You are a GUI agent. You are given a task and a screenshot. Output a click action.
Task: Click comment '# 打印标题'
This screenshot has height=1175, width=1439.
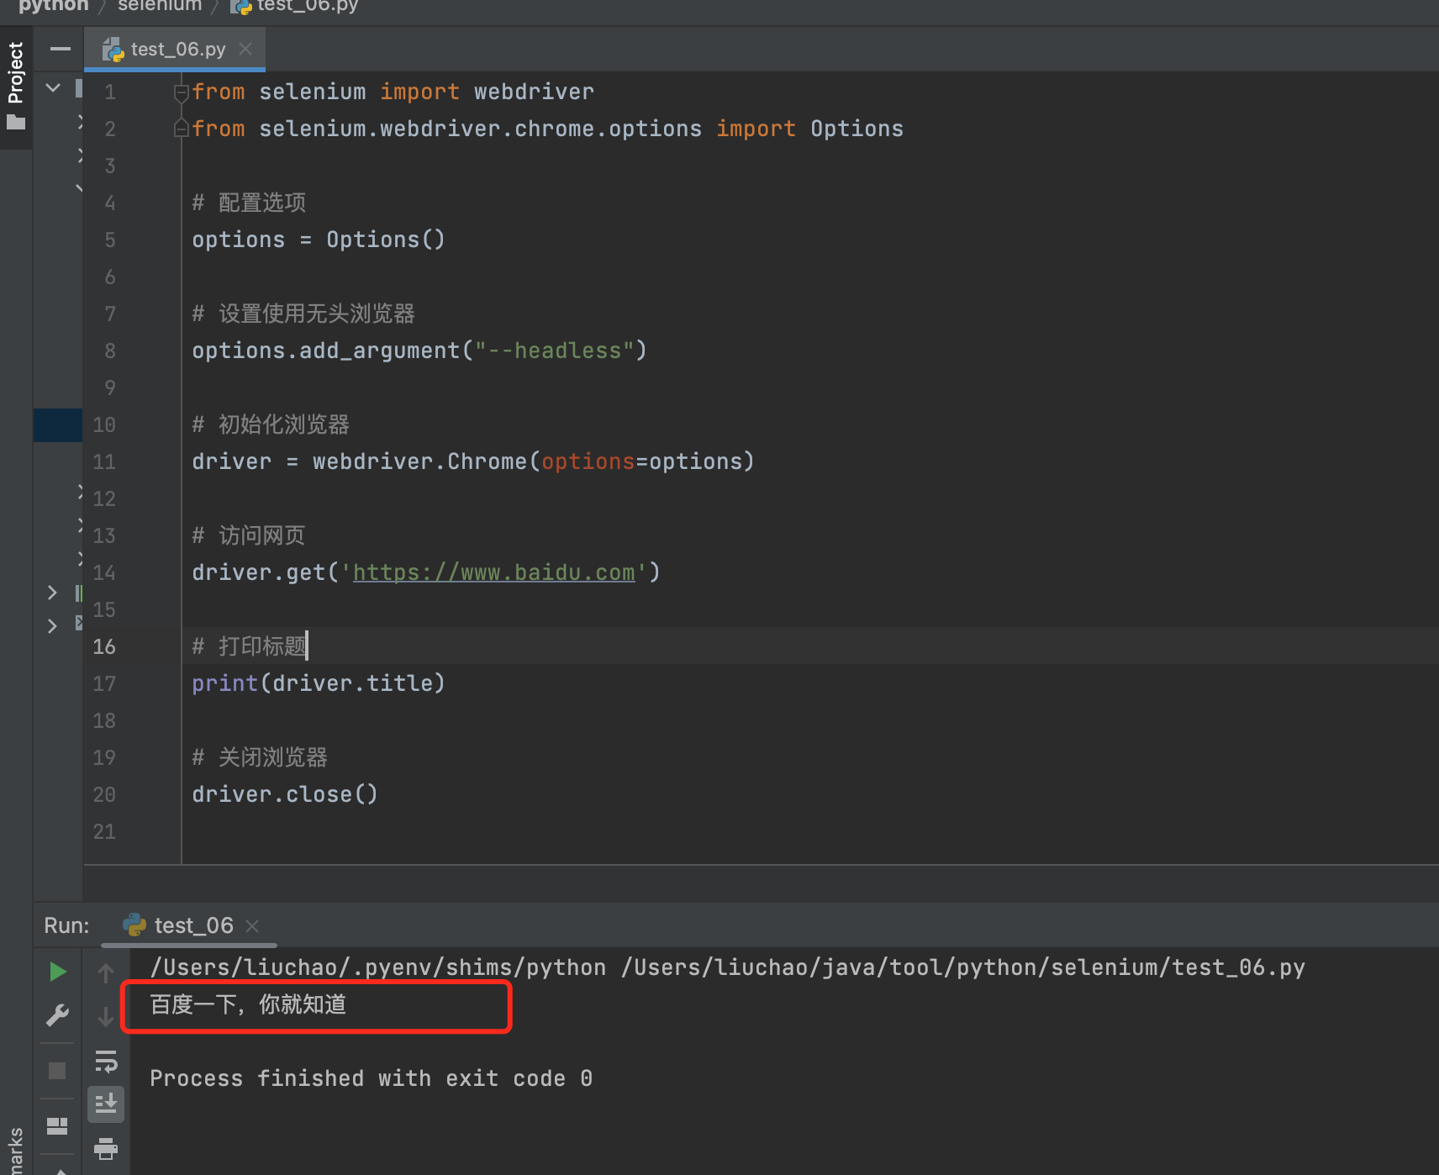coord(249,646)
